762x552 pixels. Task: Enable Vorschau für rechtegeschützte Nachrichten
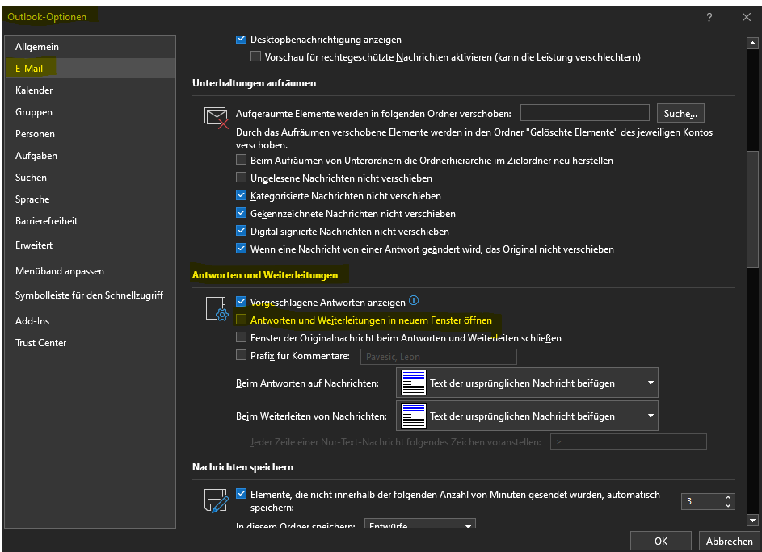click(x=255, y=56)
